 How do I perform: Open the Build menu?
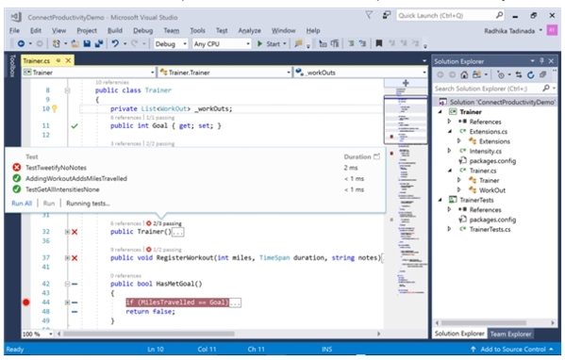coord(115,30)
